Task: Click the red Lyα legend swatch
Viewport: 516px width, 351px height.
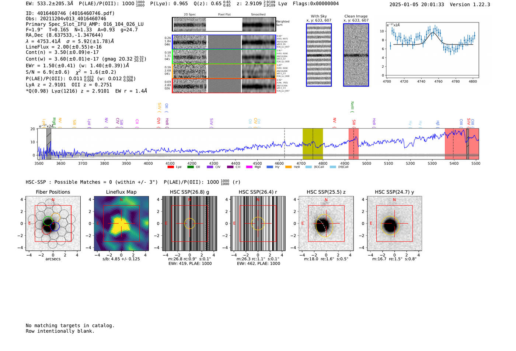Action: coord(171,167)
